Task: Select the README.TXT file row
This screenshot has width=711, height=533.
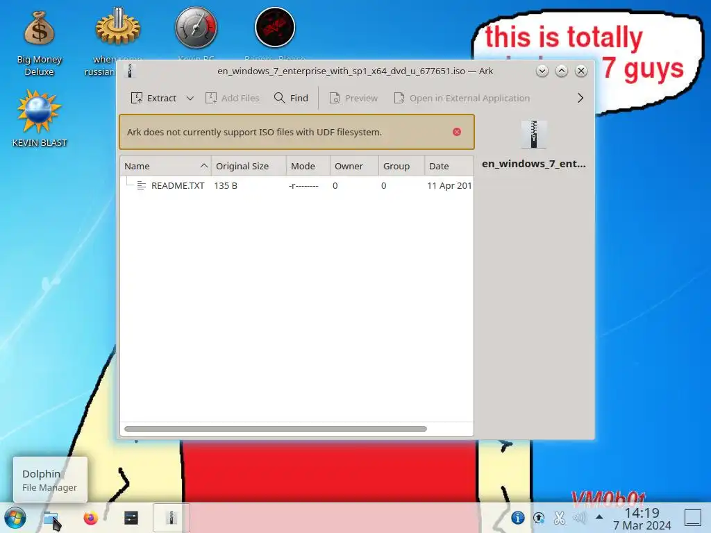Action: tap(297, 186)
